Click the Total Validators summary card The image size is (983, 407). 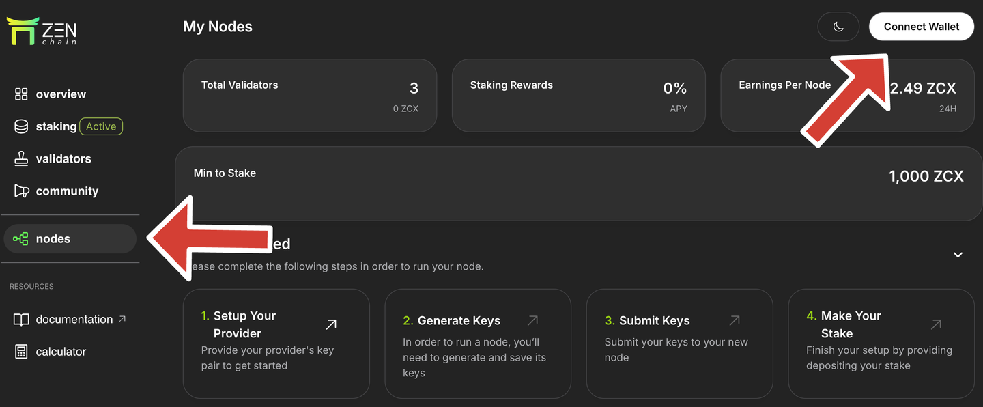(310, 96)
